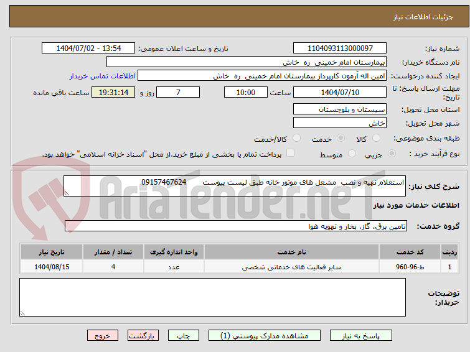Click the شماره نیاز field 1104093113000097

point(340,49)
